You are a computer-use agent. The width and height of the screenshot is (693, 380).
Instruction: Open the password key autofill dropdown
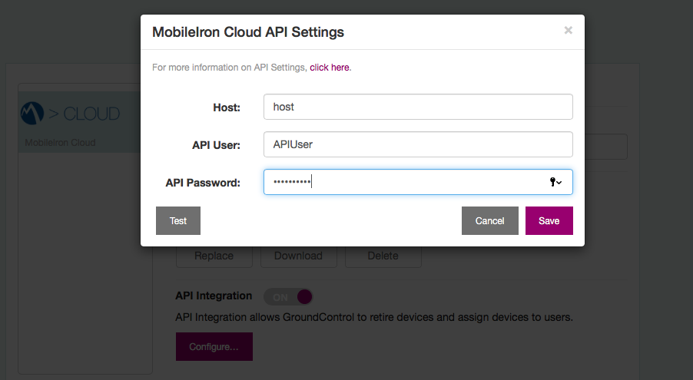point(555,182)
